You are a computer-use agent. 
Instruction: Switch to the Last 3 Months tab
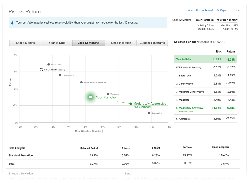tap(25, 43)
